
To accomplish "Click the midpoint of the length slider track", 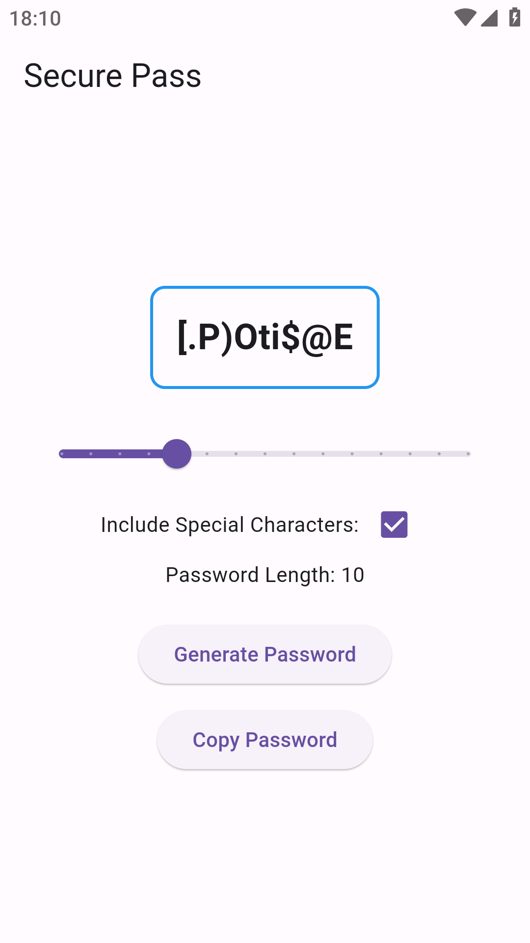I will [265, 454].
